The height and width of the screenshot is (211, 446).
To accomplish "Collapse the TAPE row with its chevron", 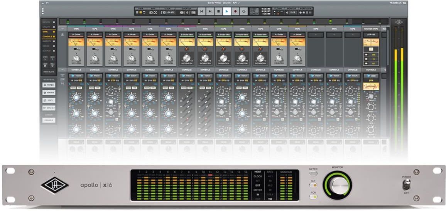I will 63,28.
